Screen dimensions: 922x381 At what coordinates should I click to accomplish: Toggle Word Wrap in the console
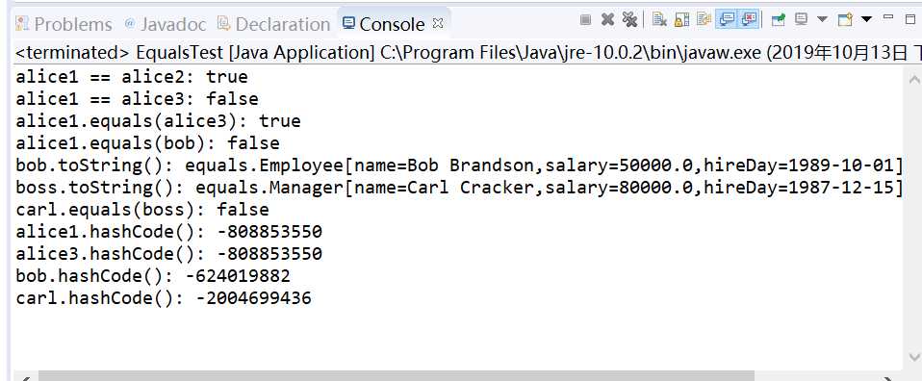[704, 20]
